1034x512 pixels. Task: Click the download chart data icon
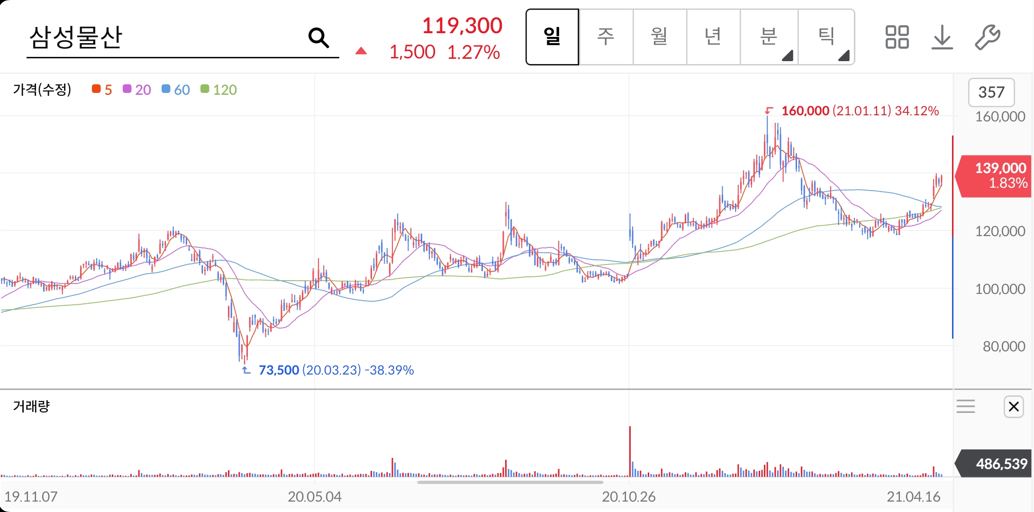[x=942, y=37]
